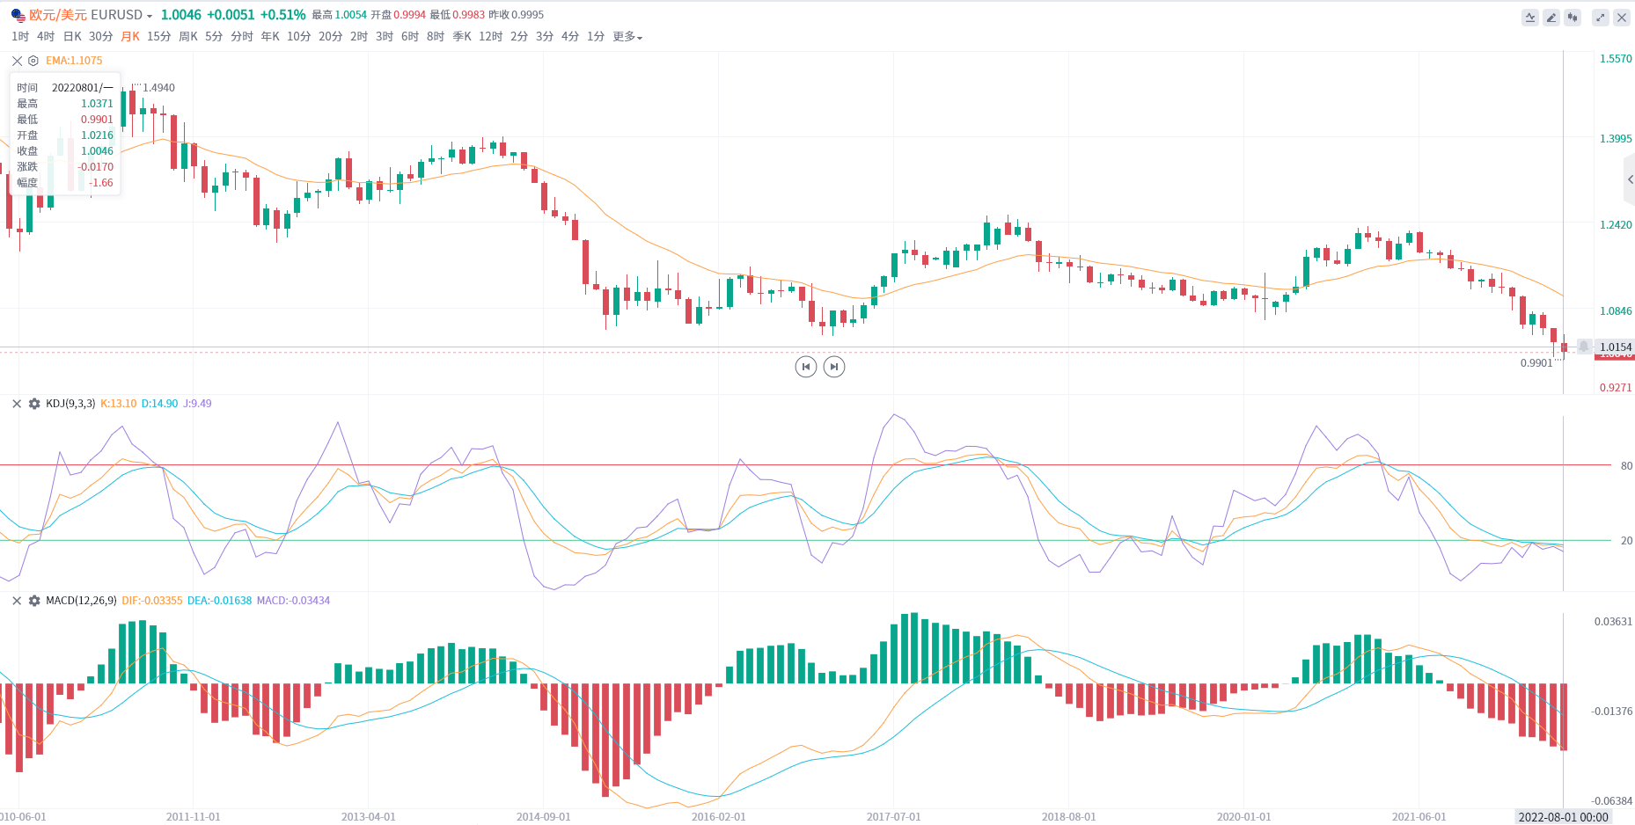Open EMA indicator settings gear
The height and width of the screenshot is (825, 1635).
33,61
